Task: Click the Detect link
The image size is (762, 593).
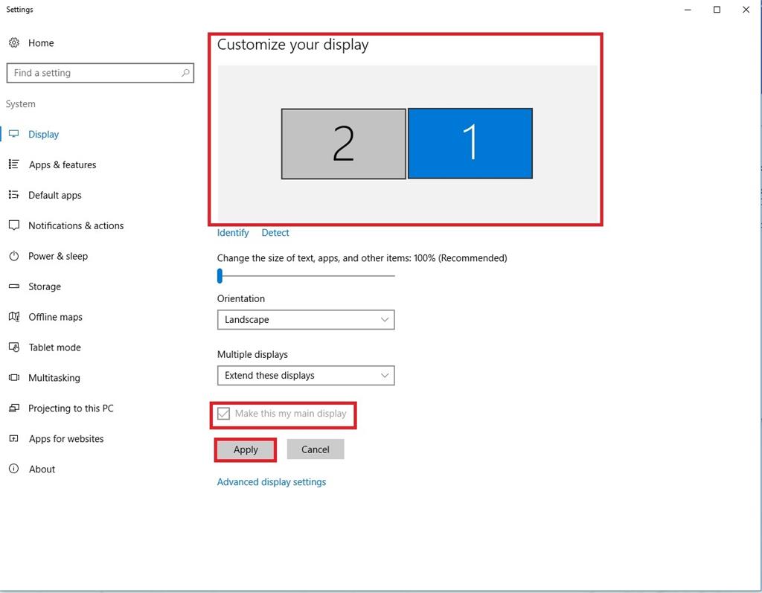Action: click(275, 233)
